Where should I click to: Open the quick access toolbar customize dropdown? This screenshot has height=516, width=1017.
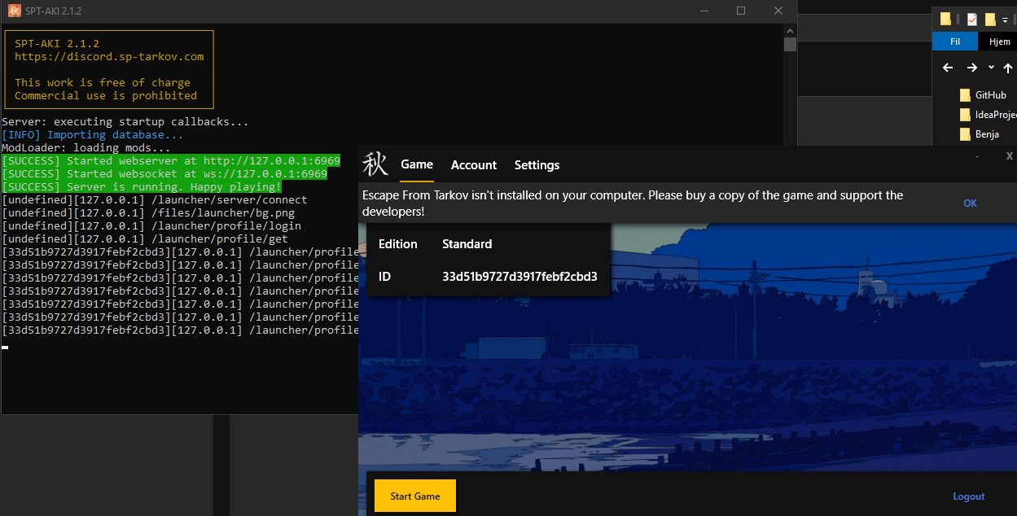click(x=1006, y=20)
